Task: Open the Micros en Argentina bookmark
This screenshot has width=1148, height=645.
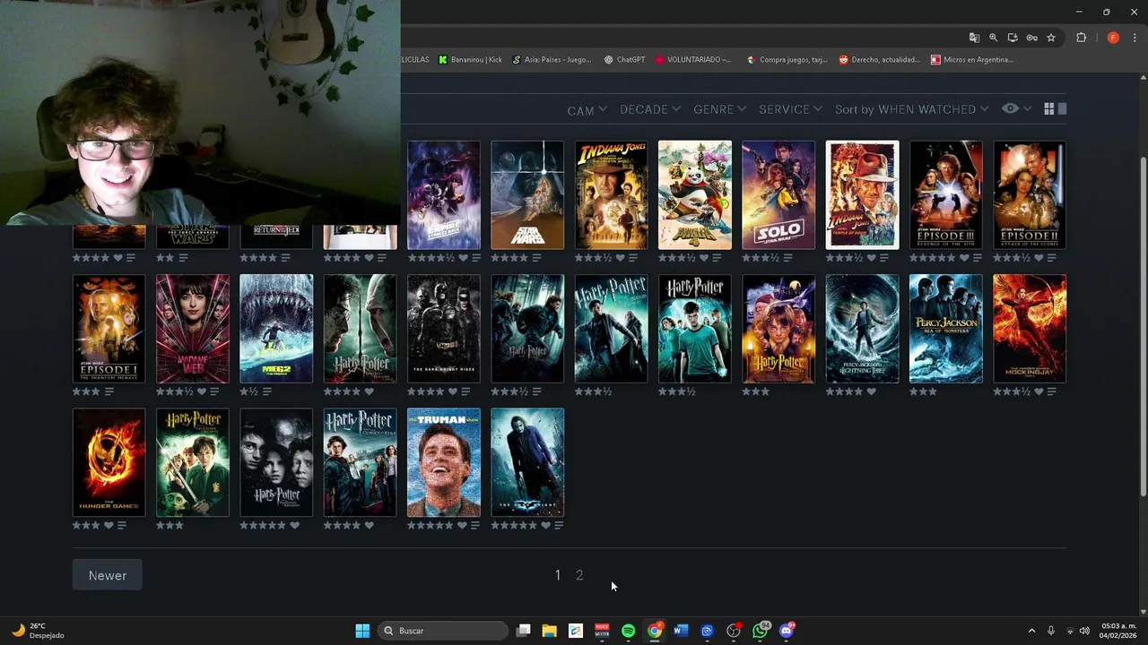Action: tap(972, 60)
